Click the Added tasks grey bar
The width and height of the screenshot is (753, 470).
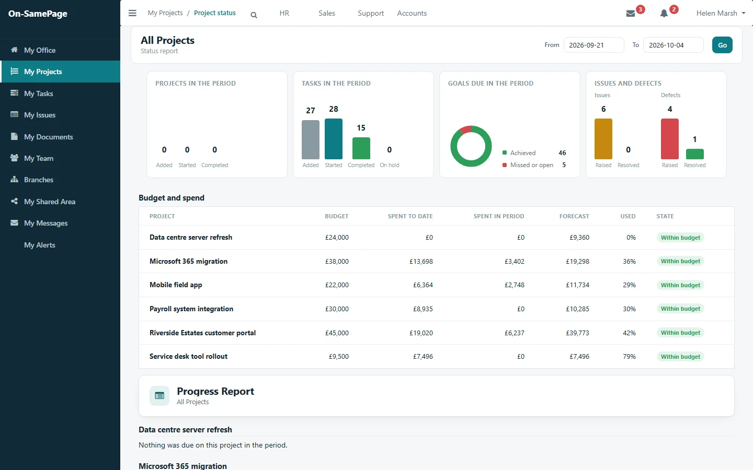[311, 140]
